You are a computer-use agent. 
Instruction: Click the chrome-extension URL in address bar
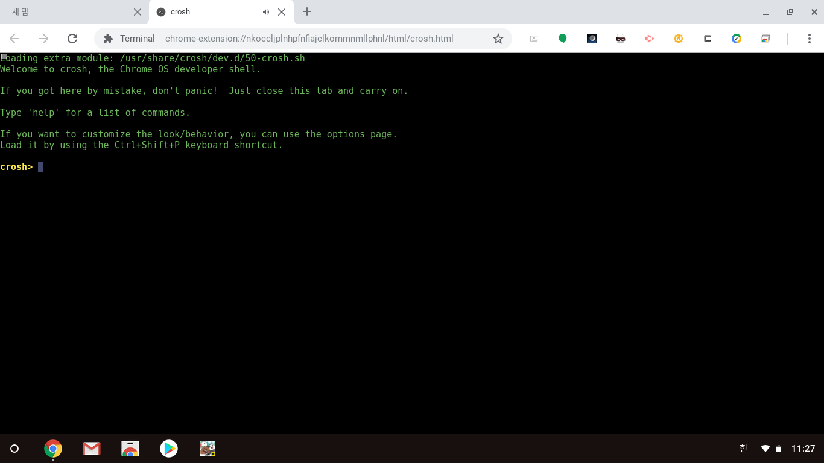coord(309,39)
